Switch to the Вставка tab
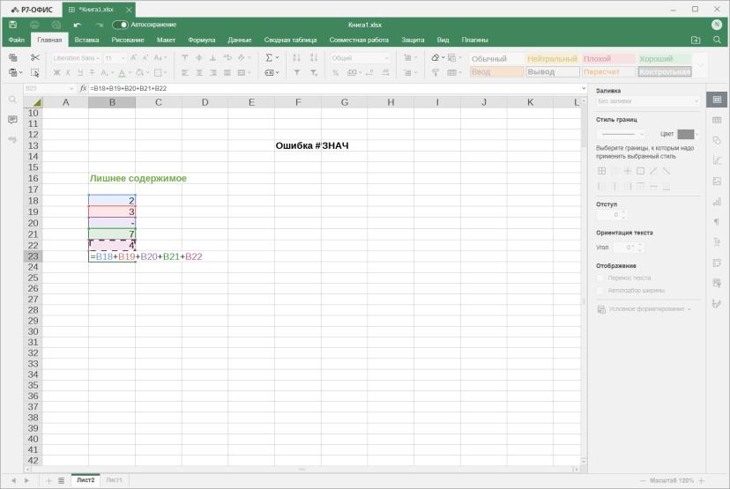Image resolution: width=730 pixels, height=489 pixels. click(x=86, y=40)
